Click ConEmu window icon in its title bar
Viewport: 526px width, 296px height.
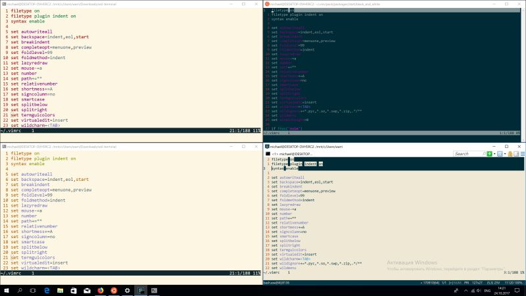(x=267, y=147)
